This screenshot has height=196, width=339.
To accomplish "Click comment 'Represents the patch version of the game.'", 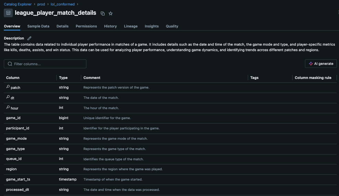I will pos(116,87).
